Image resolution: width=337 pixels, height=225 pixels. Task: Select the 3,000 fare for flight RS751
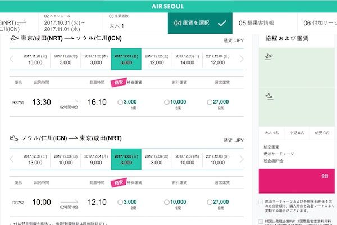pyautogui.click(x=120, y=102)
